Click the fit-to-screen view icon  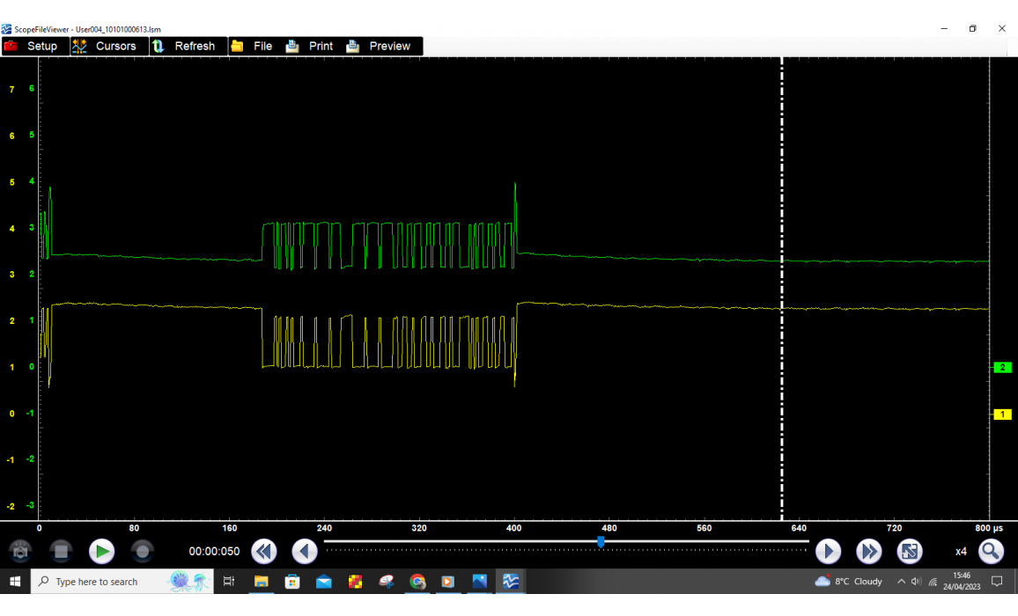(910, 552)
